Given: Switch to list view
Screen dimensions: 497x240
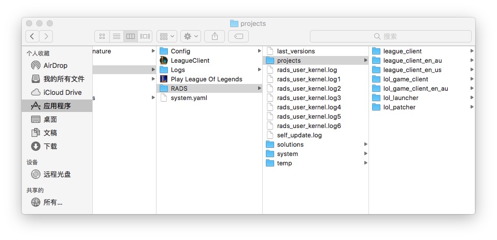Looking at the screenshot, I should click(116, 36).
